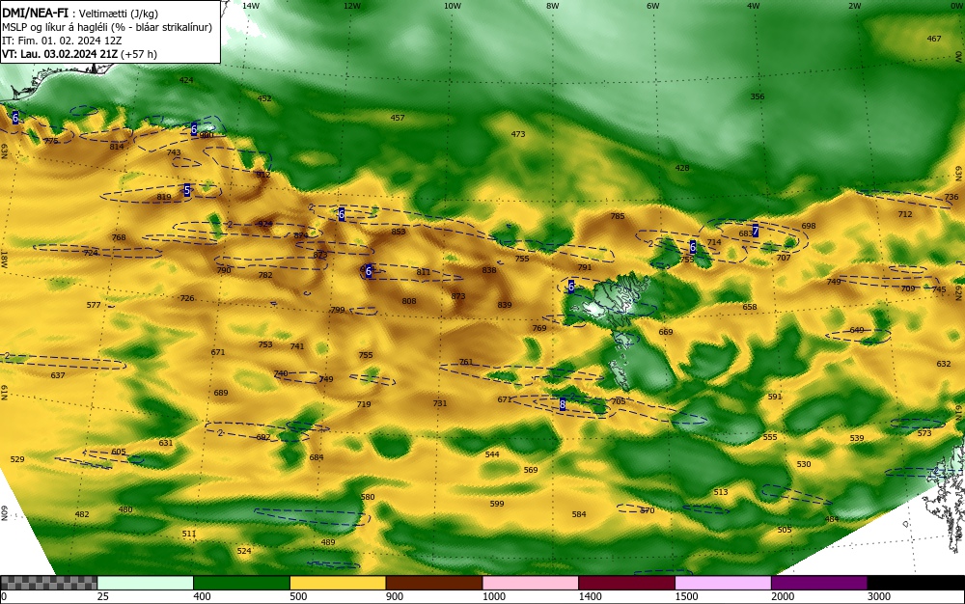Click the map value "811"

coord(424,272)
